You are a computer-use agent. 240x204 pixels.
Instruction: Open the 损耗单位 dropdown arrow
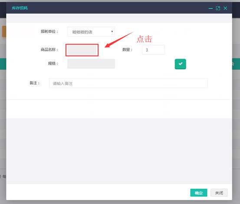112,32
